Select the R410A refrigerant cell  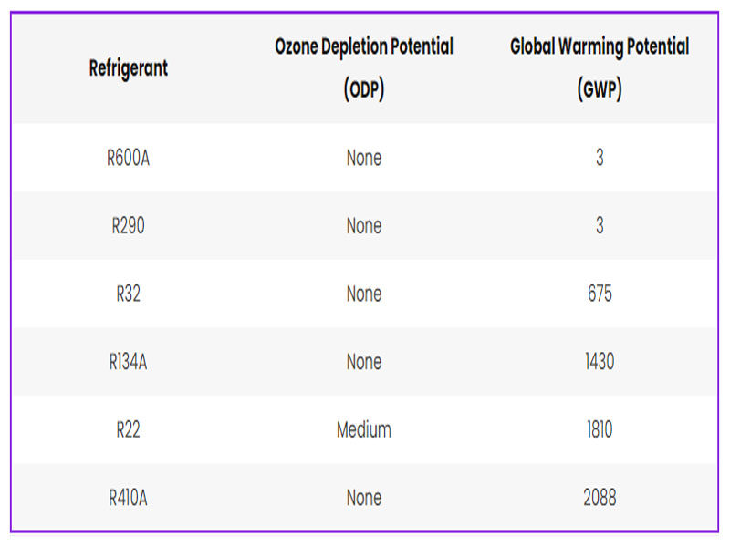pyautogui.click(x=129, y=498)
